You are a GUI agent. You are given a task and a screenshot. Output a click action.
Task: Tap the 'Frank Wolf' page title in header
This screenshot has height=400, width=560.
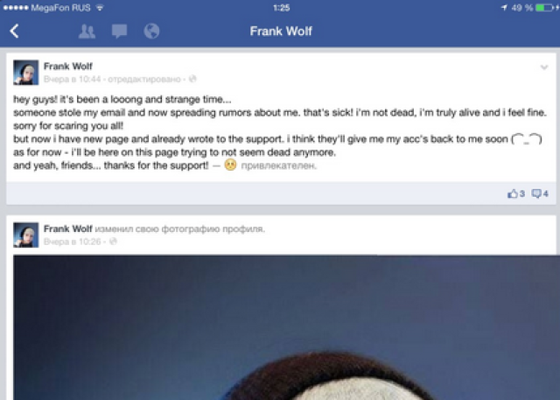point(281,31)
